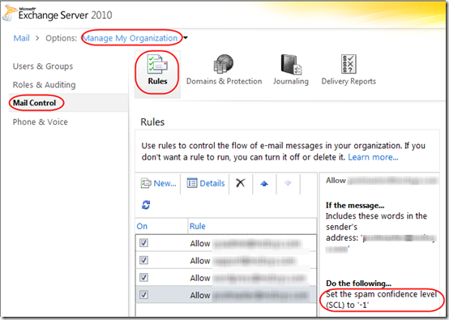Uncheck the highlighted fourth Allow rule checkbox

(x=143, y=295)
